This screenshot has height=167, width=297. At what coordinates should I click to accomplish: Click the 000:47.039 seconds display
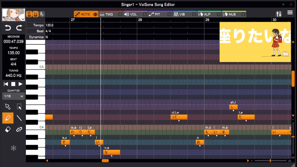pos(13,41)
